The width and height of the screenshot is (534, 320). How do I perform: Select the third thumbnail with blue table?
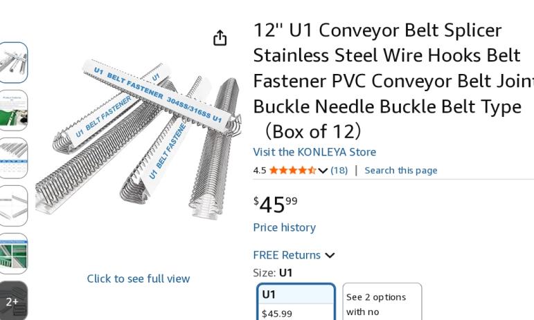(x=13, y=158)
